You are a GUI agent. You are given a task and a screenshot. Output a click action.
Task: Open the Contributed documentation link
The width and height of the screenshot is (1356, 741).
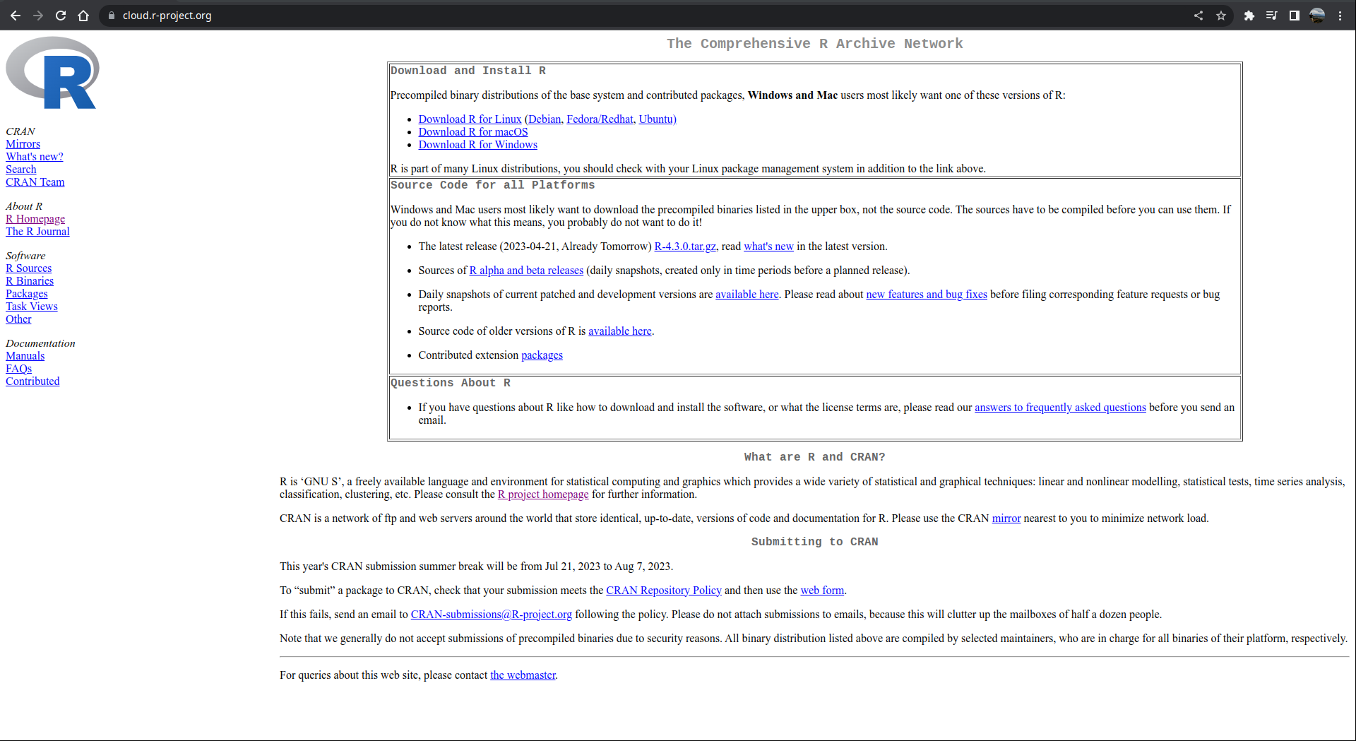coord(32,381)
